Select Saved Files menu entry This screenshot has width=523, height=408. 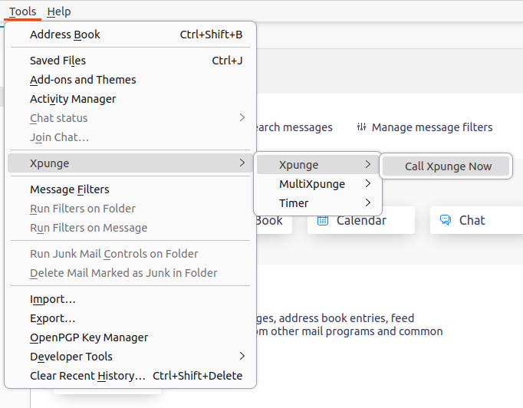(130, 61)
